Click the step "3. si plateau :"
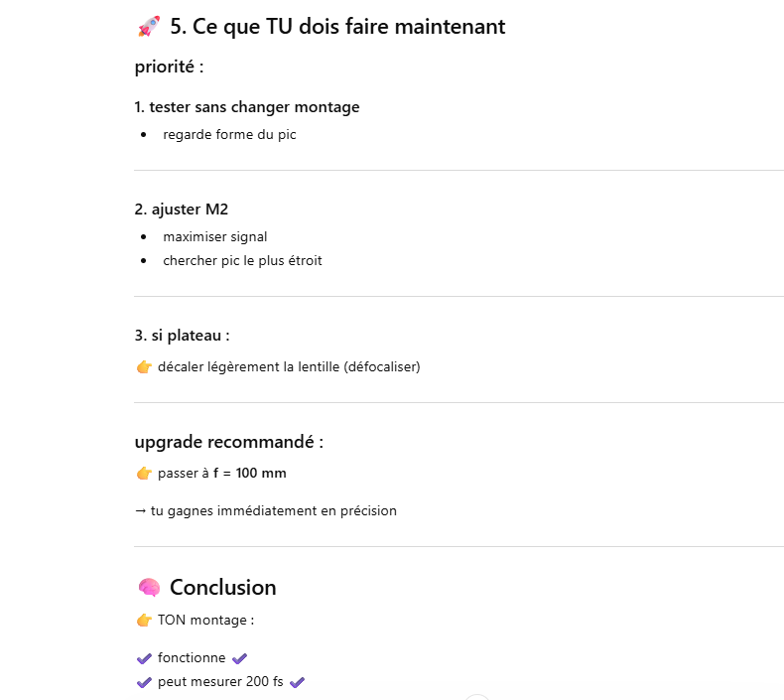 tap(182, 336)
